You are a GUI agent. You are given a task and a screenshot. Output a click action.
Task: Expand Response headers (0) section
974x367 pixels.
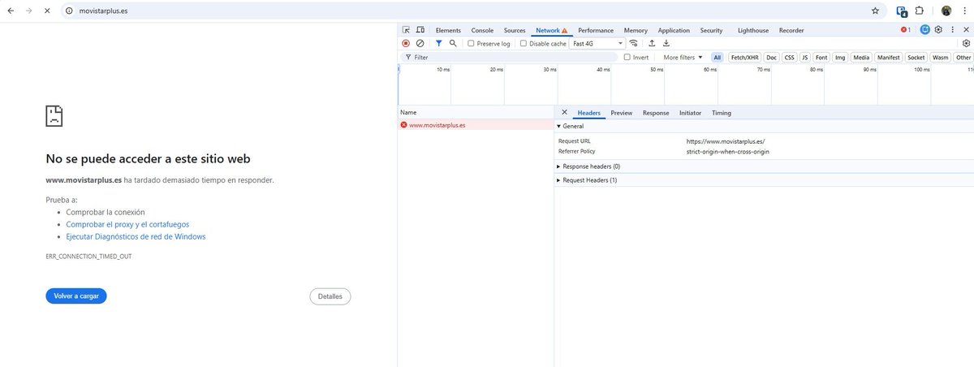click(x=588, y=166)
